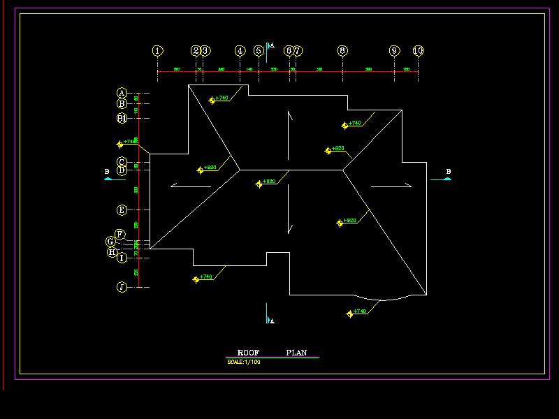Viewport: 559px width, 419px height.
Task: Click grid bubble number 1
Action: 157,50
